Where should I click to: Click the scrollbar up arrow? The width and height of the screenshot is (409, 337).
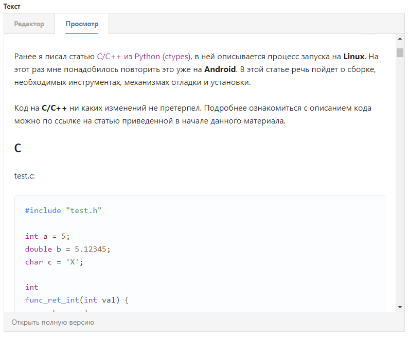[400, 39]
